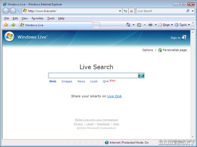Click the main Live Search text field
Viewport: 197px width, 147px height.
pos(93,76)
